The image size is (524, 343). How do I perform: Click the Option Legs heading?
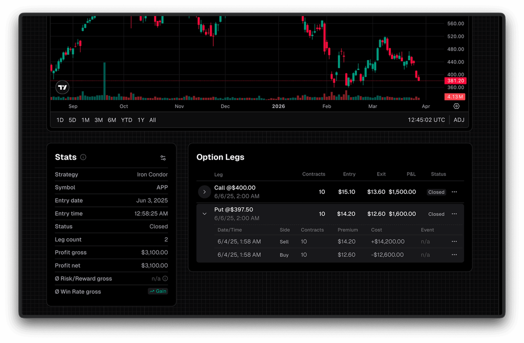[x=220, y=157]
